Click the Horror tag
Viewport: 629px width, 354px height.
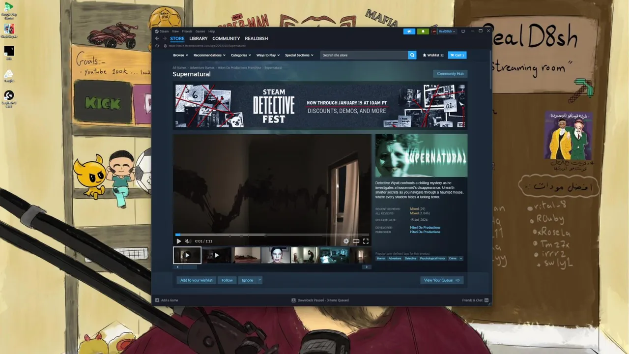click(x=381, y=258)
